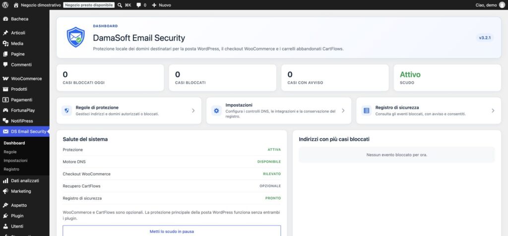
Task: Open the Nuovo link in the admin bar
Action: point(161,5)
